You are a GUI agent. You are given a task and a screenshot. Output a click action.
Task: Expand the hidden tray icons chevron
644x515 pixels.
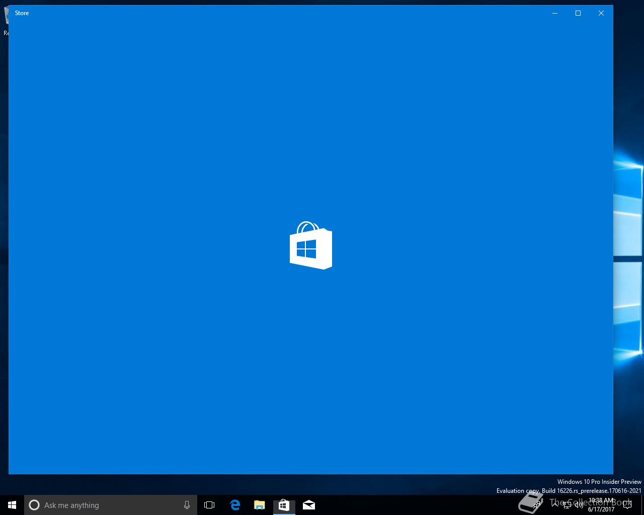[x=555, y=505]
